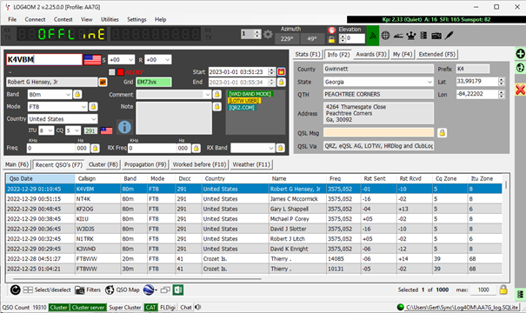Click the Filters button
This screenshot has width=526, height=313.
88,290
